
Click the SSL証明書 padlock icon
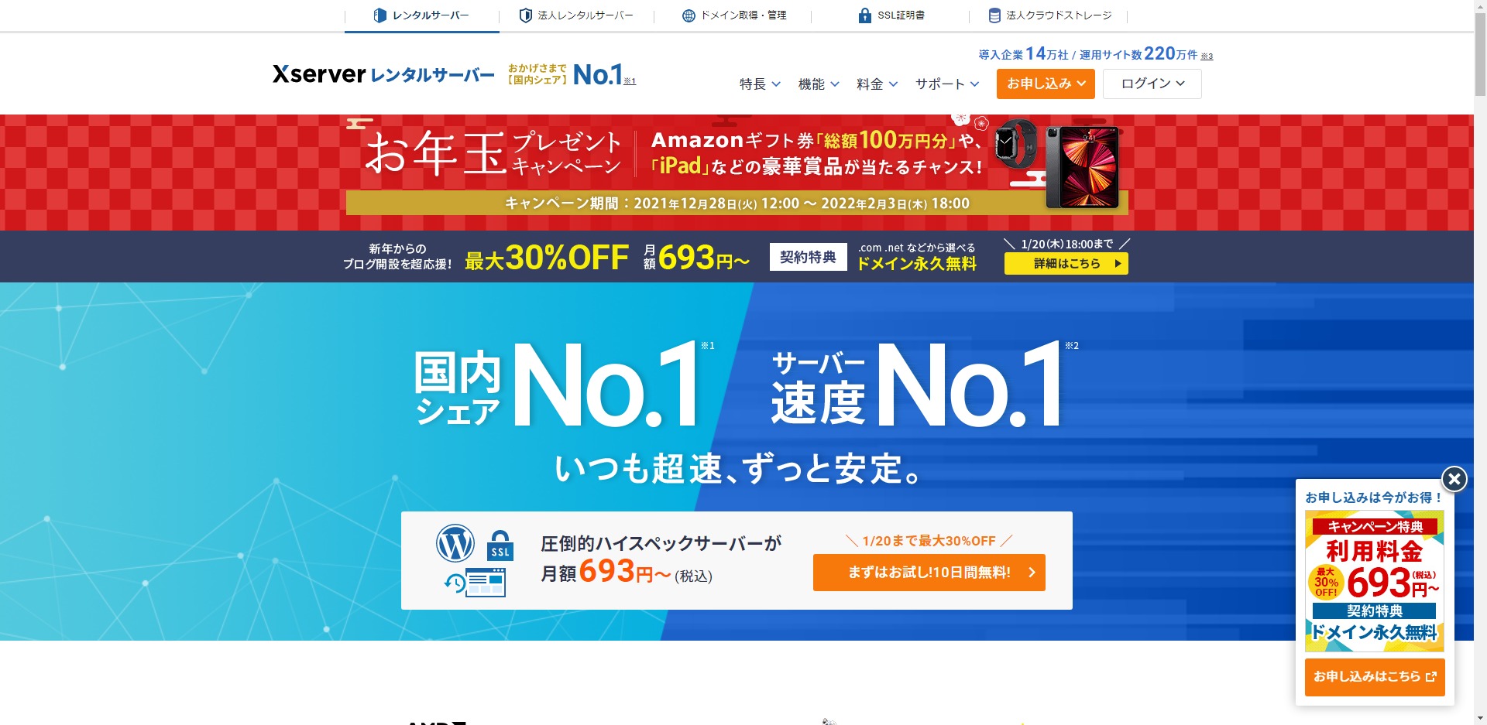tap(865, 15)
